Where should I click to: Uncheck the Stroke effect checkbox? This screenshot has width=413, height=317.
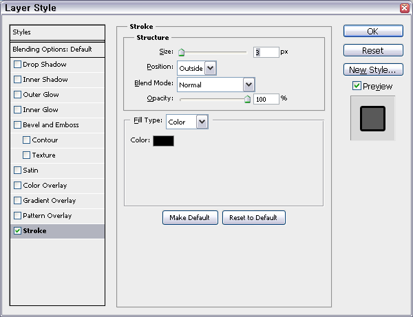[x=17, y=231]
